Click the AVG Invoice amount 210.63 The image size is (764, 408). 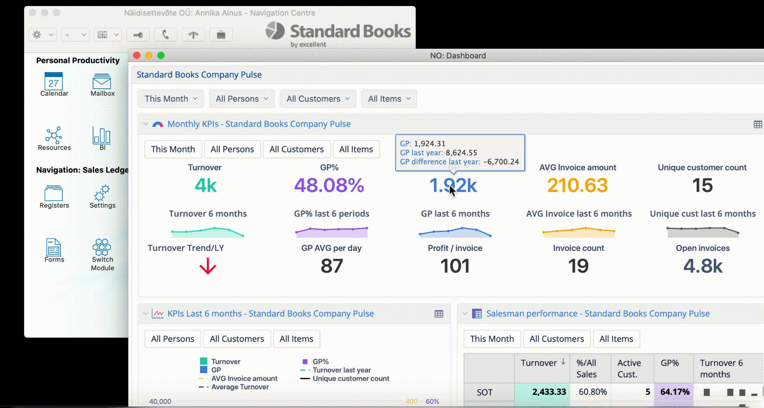(x=578, y=185)
